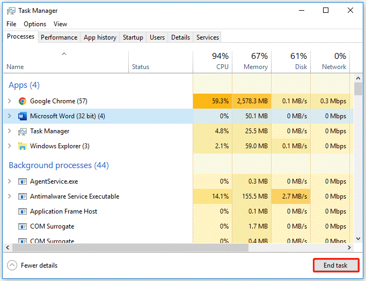The width and height of the screenshot is (366, 281).
Task: Close the Task Manager window
Action: point(350,11)
